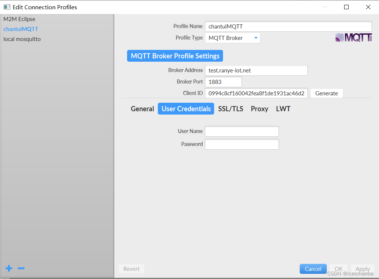The width and height of the screenshot is (379, 279).
Task: Click the minus icon to delete a profile
Action: point(21,268)
